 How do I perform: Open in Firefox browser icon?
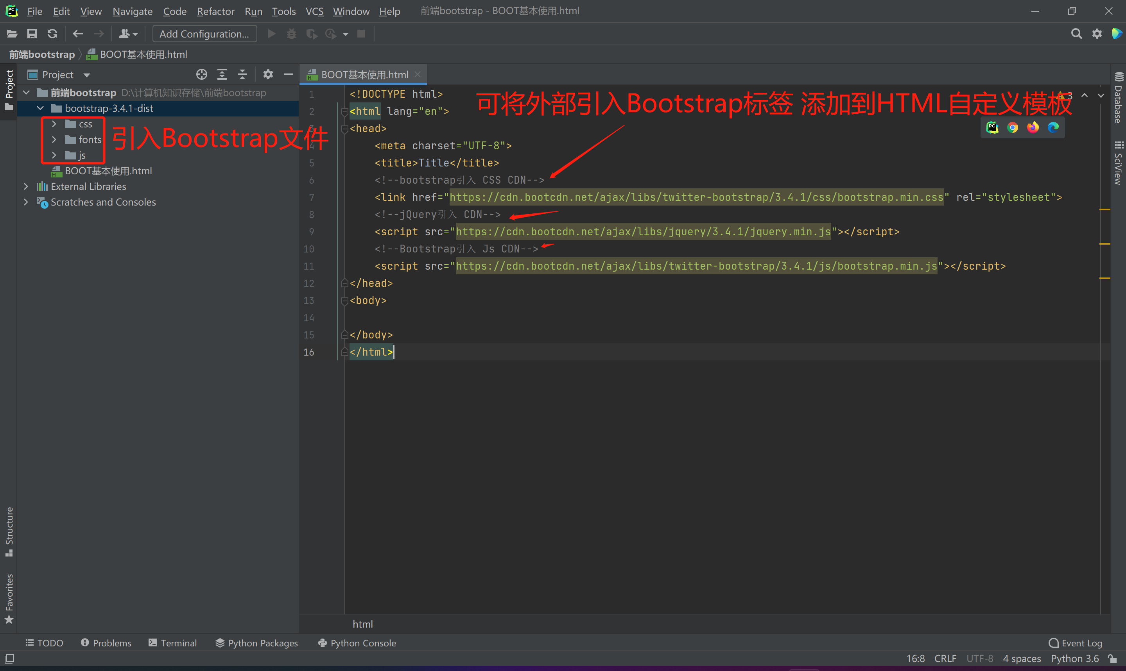1033,127
